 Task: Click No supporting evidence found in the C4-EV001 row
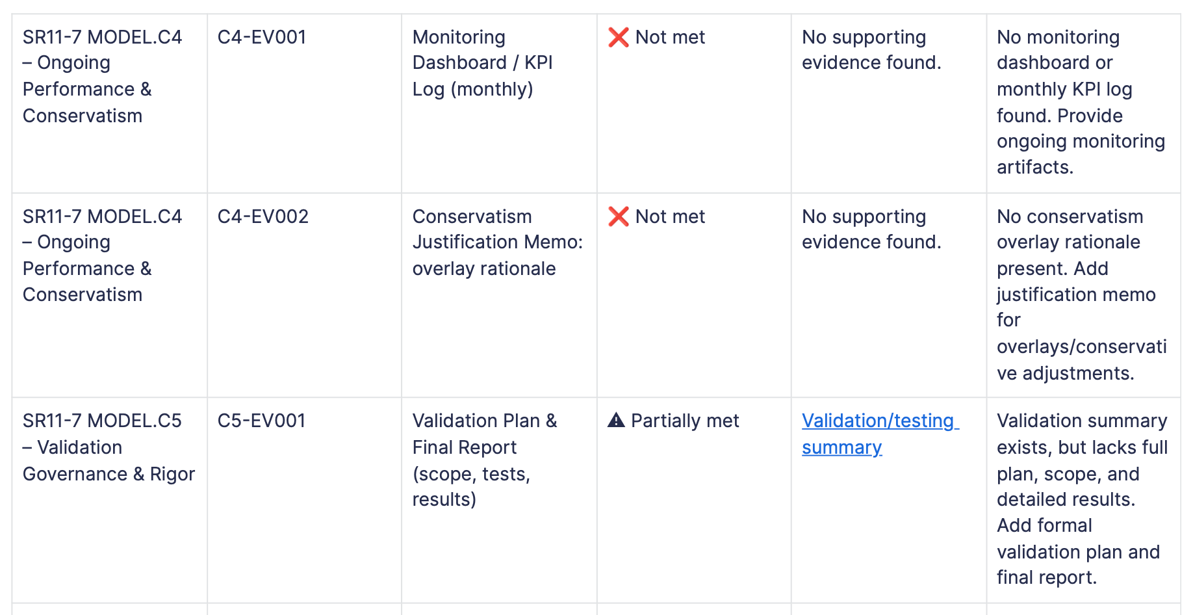coord(871,50)
